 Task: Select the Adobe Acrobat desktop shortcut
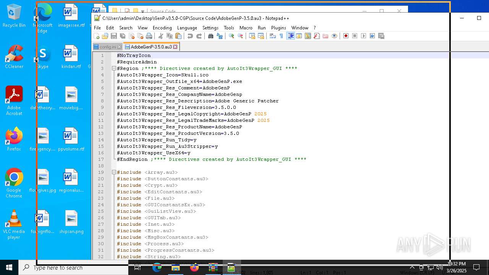point(14,101)
